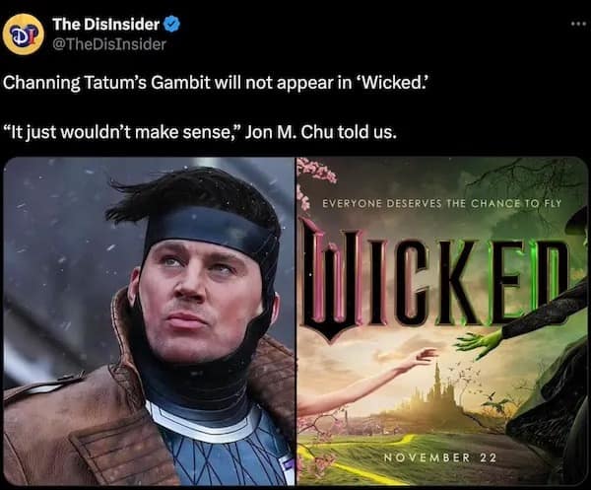Open The DisInsider profile avatar
Screen dimensions: 591x490
click(24, 35)
